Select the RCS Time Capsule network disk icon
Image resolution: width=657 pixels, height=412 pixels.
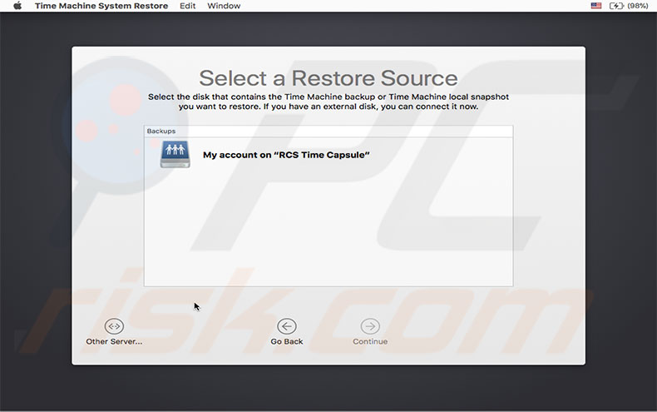[175, 154]
